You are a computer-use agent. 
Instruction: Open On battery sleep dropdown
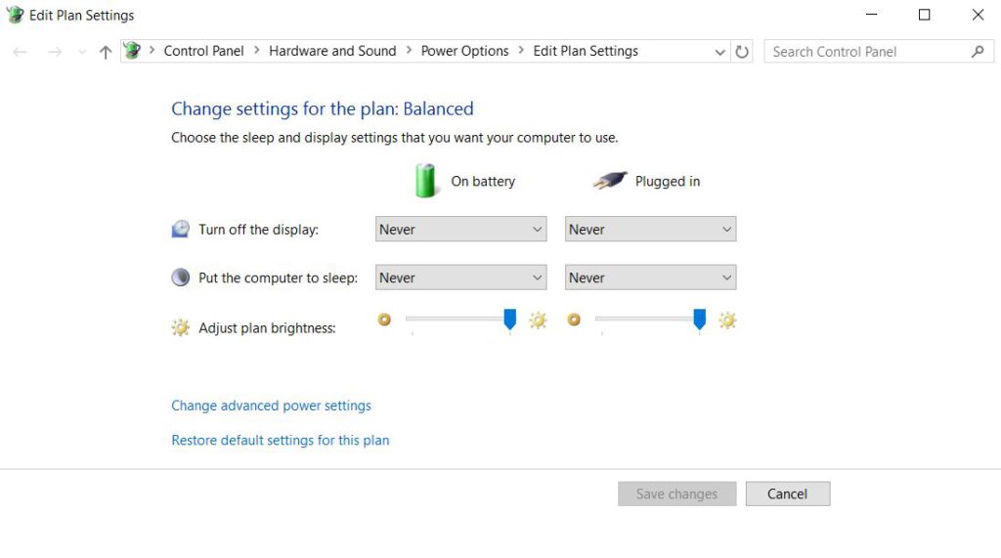point(460,278)
